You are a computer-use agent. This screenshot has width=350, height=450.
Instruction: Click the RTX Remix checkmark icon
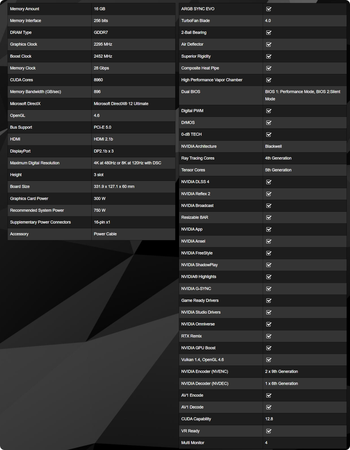pyautogui.click(x=269, y=336)
